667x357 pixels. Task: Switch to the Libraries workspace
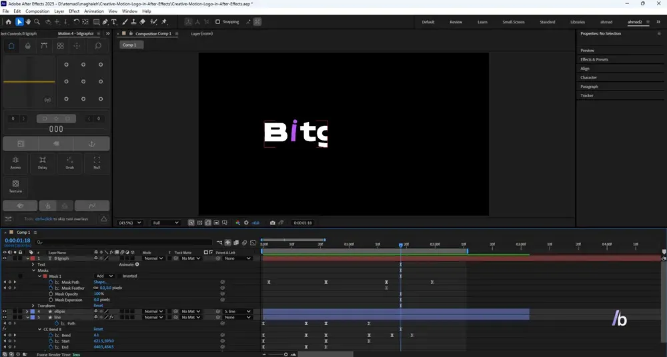578,22
